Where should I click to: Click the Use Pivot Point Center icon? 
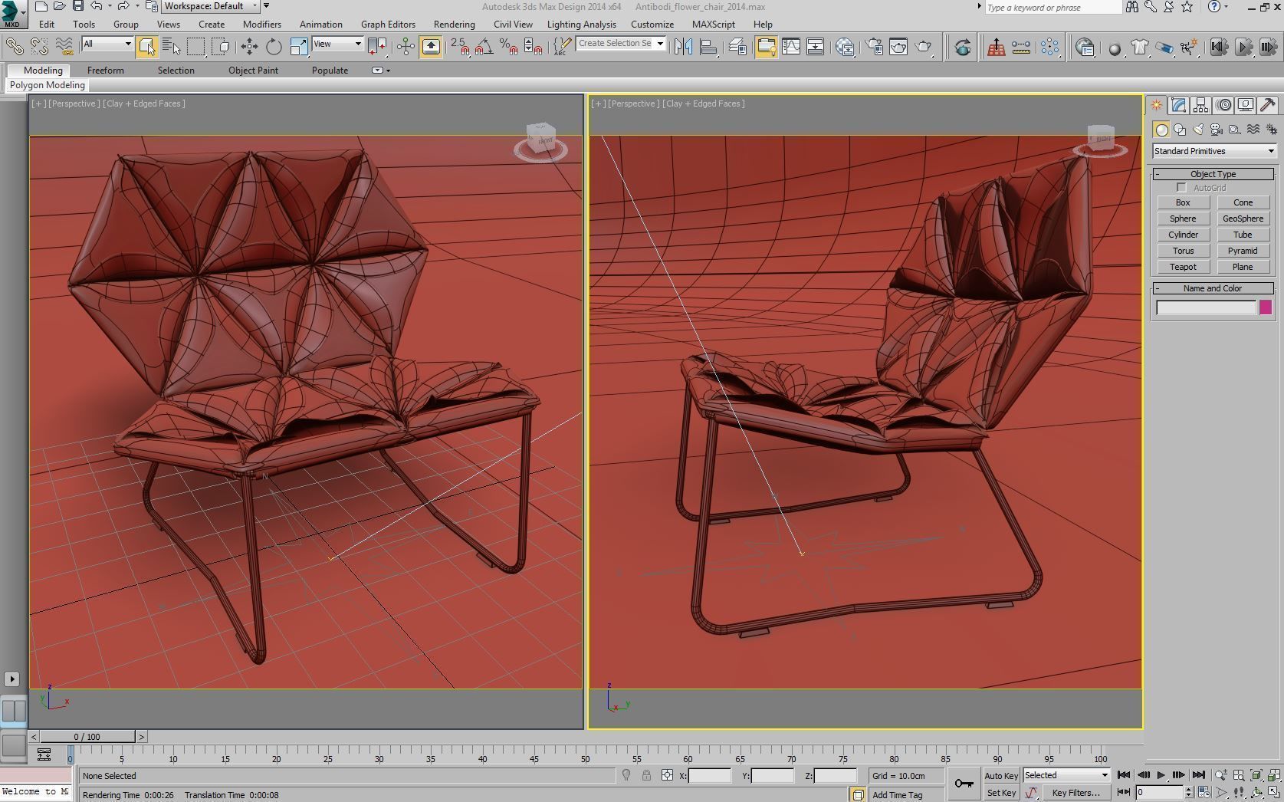pyautogui.click(x=377, y=47)
